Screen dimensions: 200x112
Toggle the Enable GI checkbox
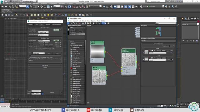point(29,30)
